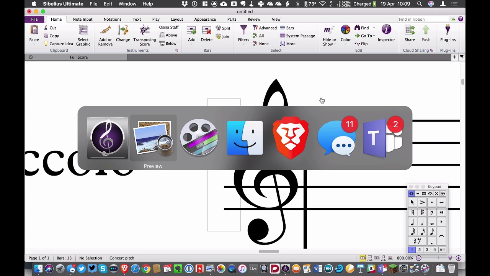Open the Notations ribbon tab
The width and height of the screenshot is (490, 276).
(x=112, y=19)
